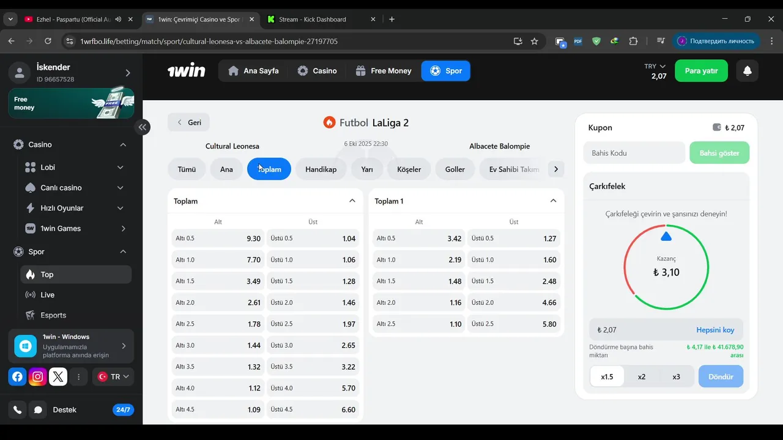Viewport: 783px width, 440px height.
Task: Reload the browser page
Action: (x=48, y=42)
